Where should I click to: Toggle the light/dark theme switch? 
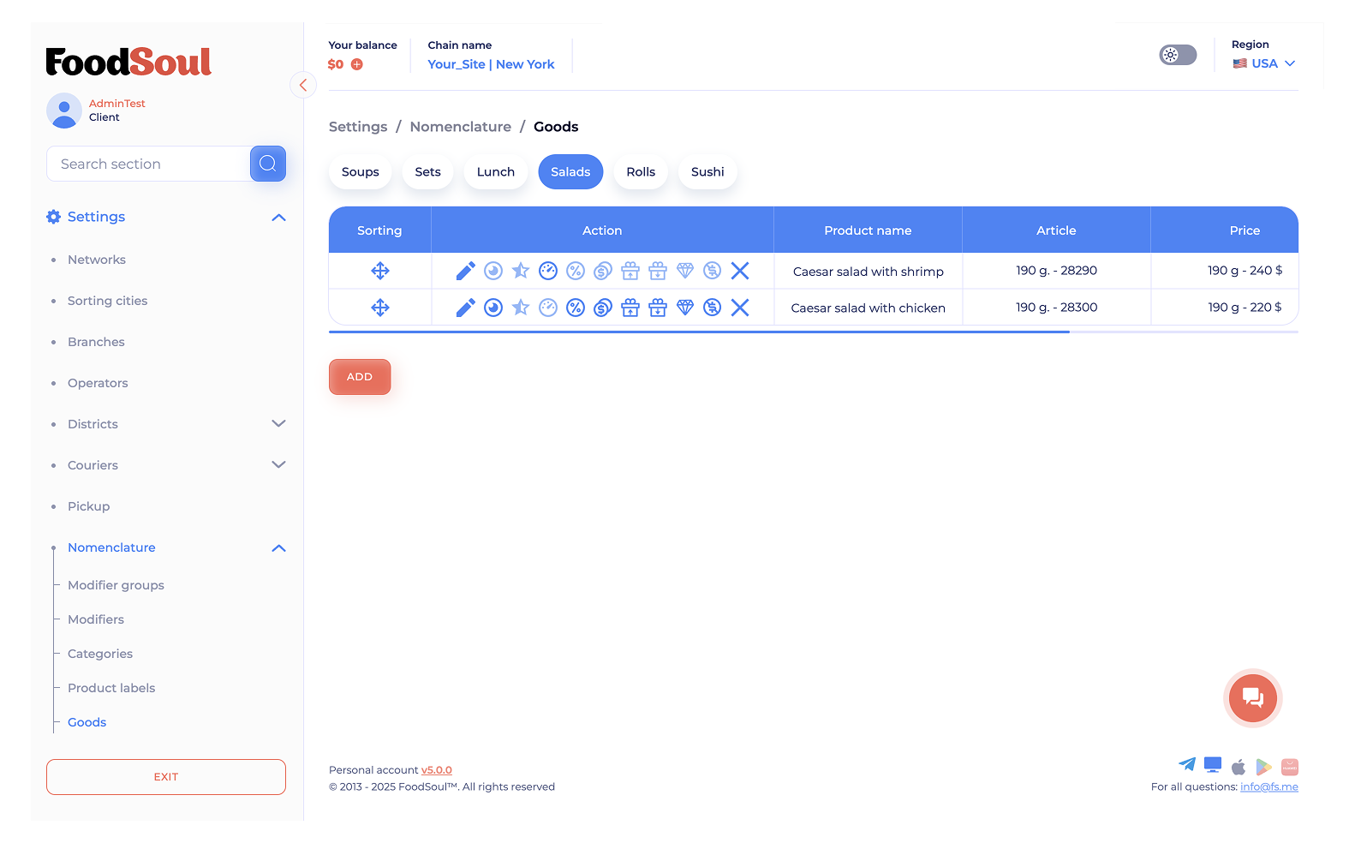1178,55
